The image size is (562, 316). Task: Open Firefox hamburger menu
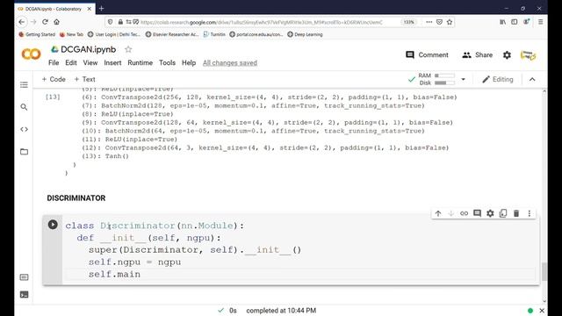pos(541,22)
